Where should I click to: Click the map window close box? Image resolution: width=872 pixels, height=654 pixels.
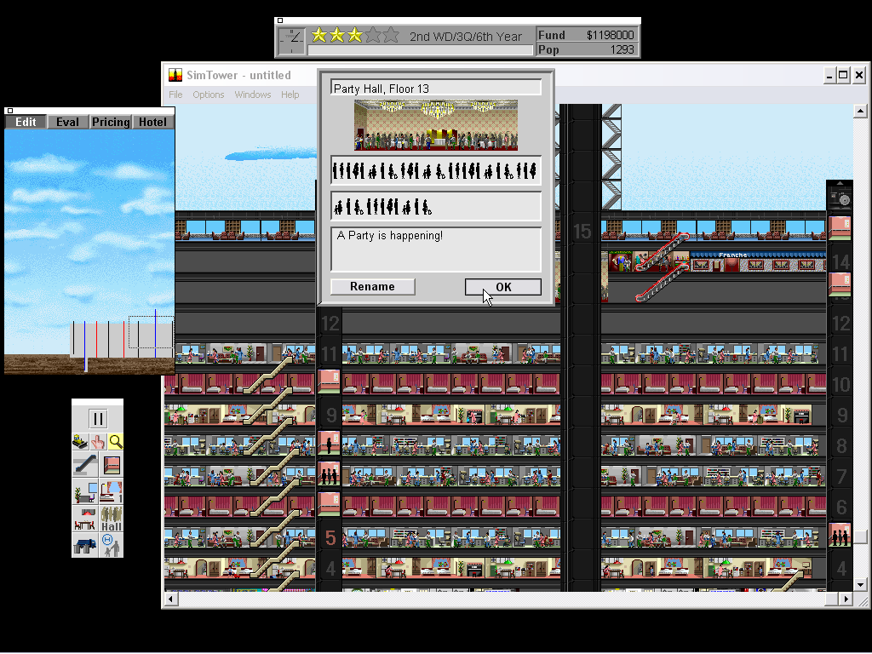pyautogui.click(x=10, y=111)
